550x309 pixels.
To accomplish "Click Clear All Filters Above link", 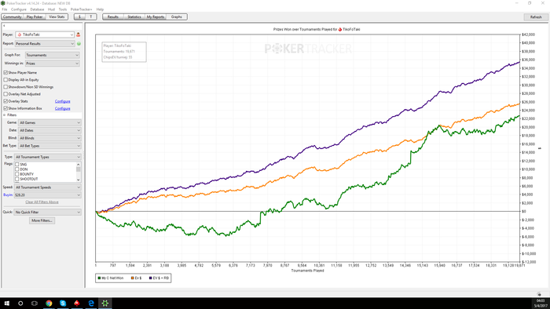I will point(42,202).
